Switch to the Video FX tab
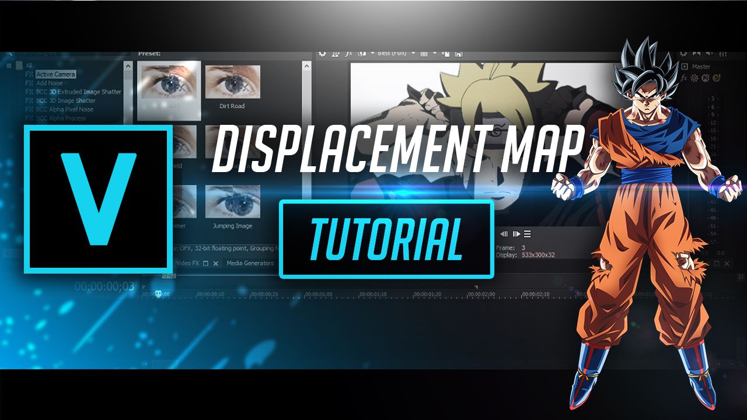 coord(188,263)
